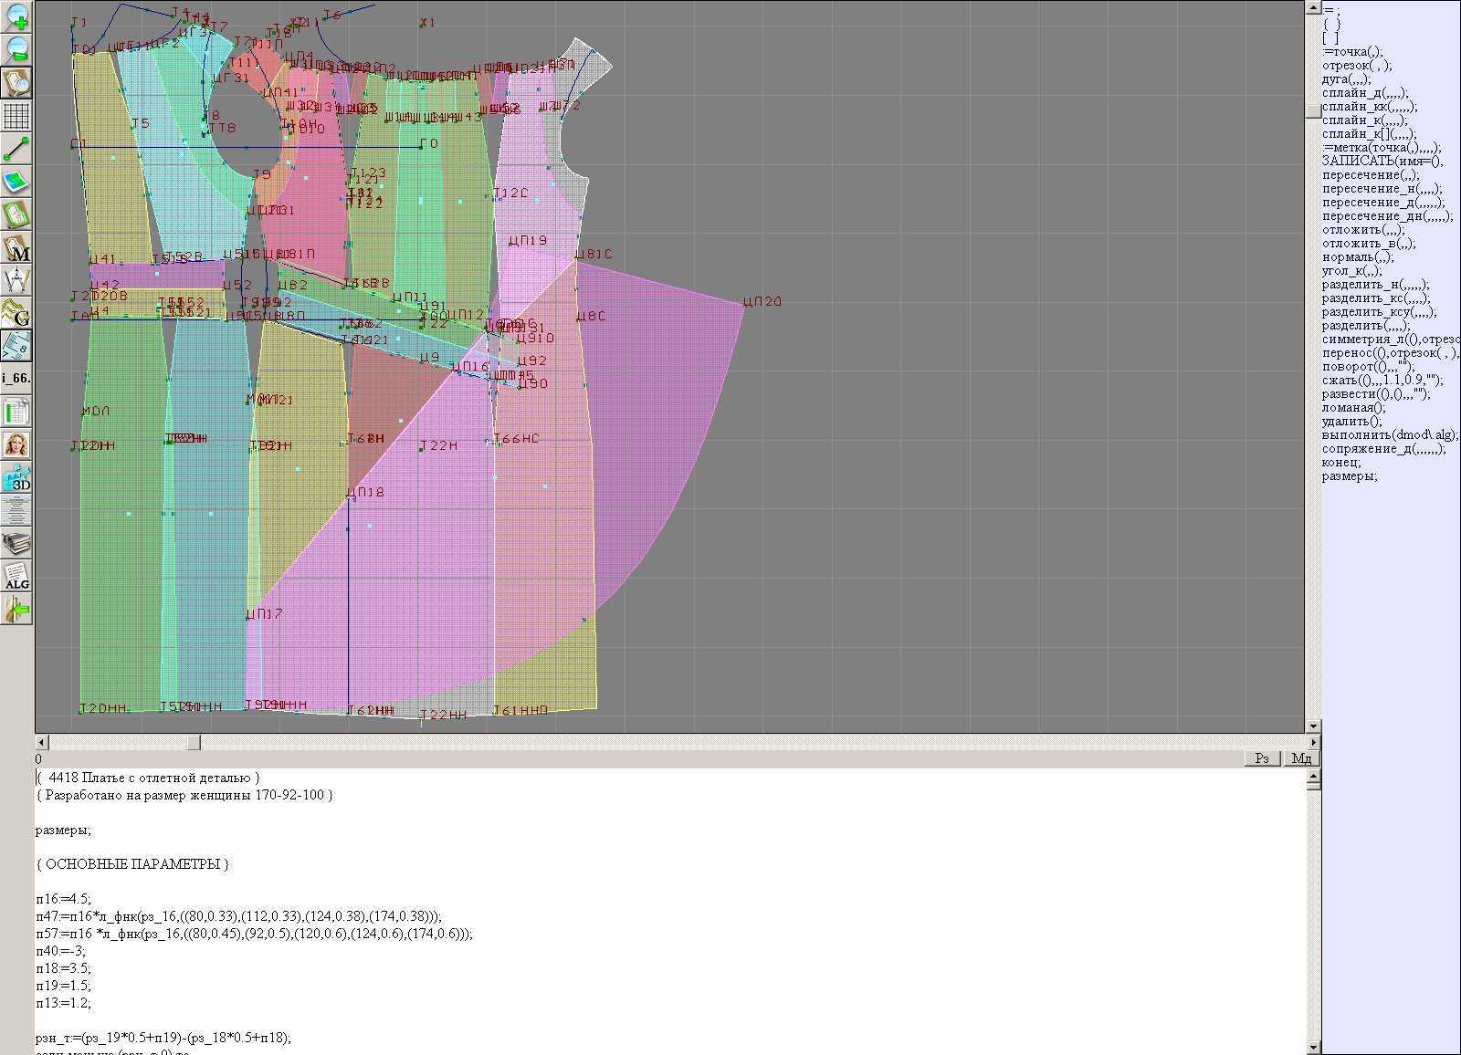Open the 3D view icon
Image resolution: width=1461 pixels, height=1055 pixels.
pyautogui.click(x=16, y=477)
